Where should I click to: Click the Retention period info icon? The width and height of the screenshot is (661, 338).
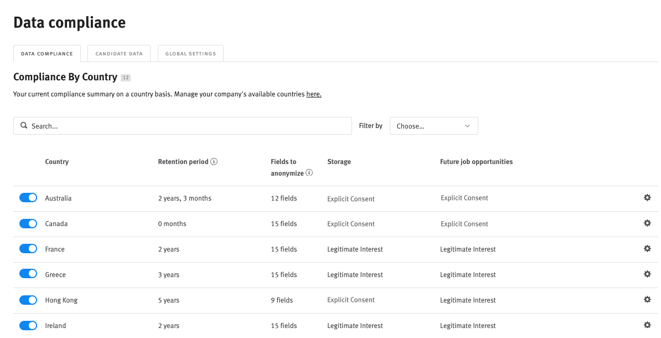coord(214,161)
